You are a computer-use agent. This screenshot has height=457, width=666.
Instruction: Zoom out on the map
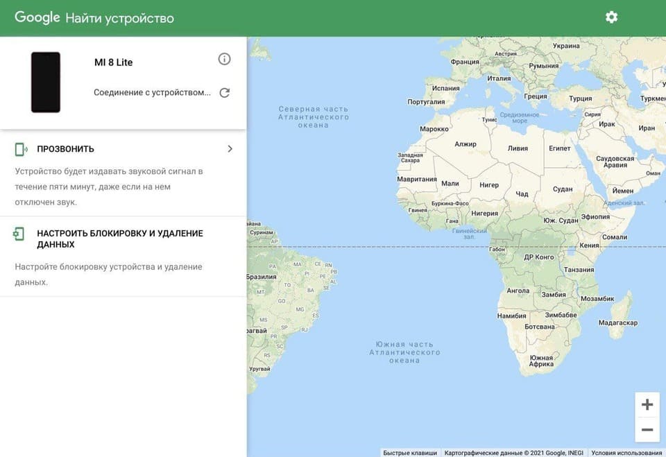647,430
